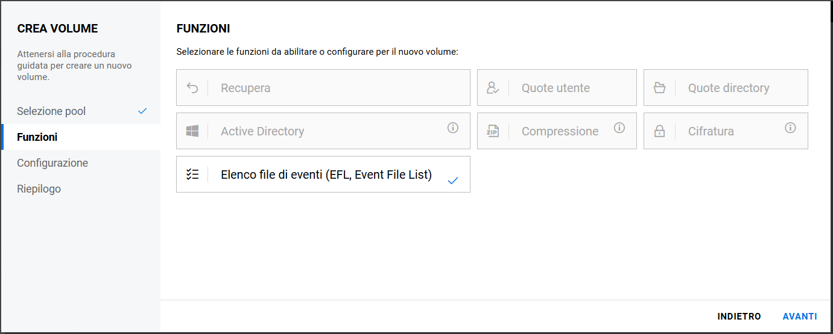Click the Cifratura padlock icon
The height and width of the screenshot is (334, 833).
[660, 131]
